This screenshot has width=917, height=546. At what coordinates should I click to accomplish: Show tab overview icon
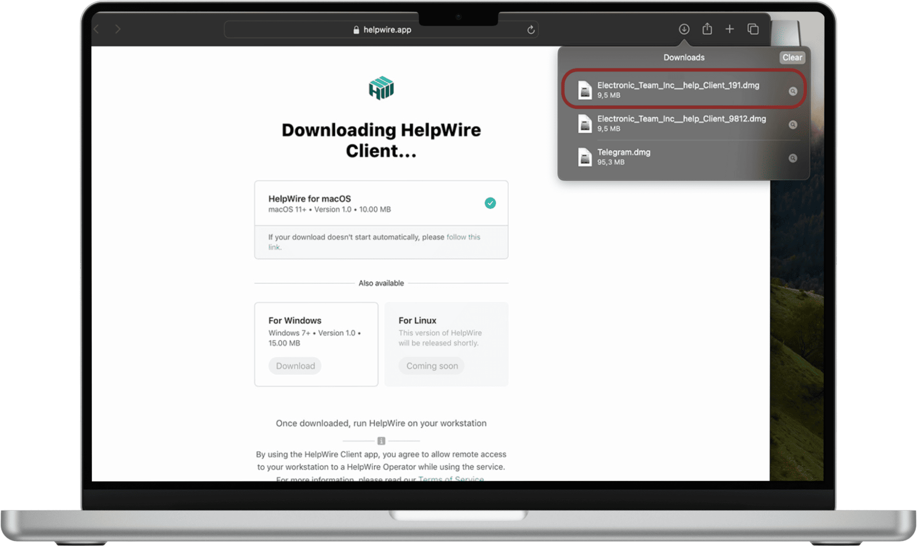[x=753, y=29]
